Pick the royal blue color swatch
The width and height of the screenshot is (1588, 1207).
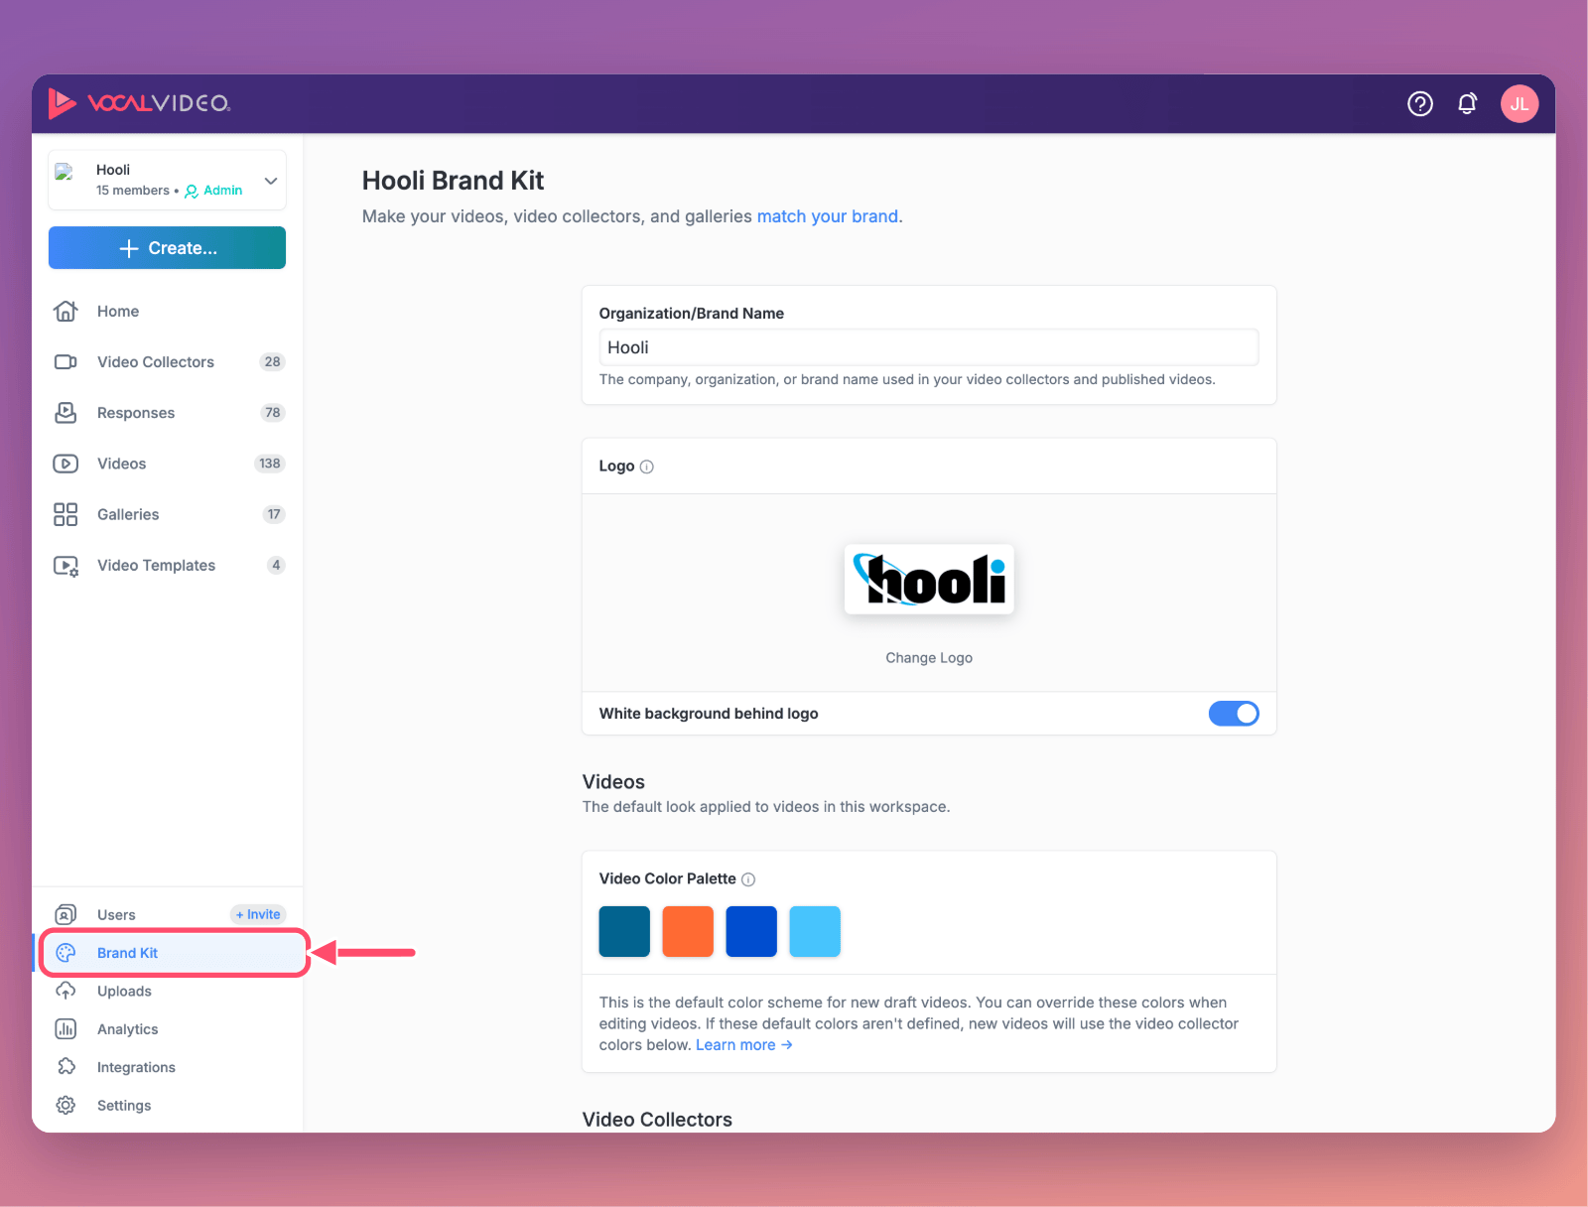pos(751,931)
